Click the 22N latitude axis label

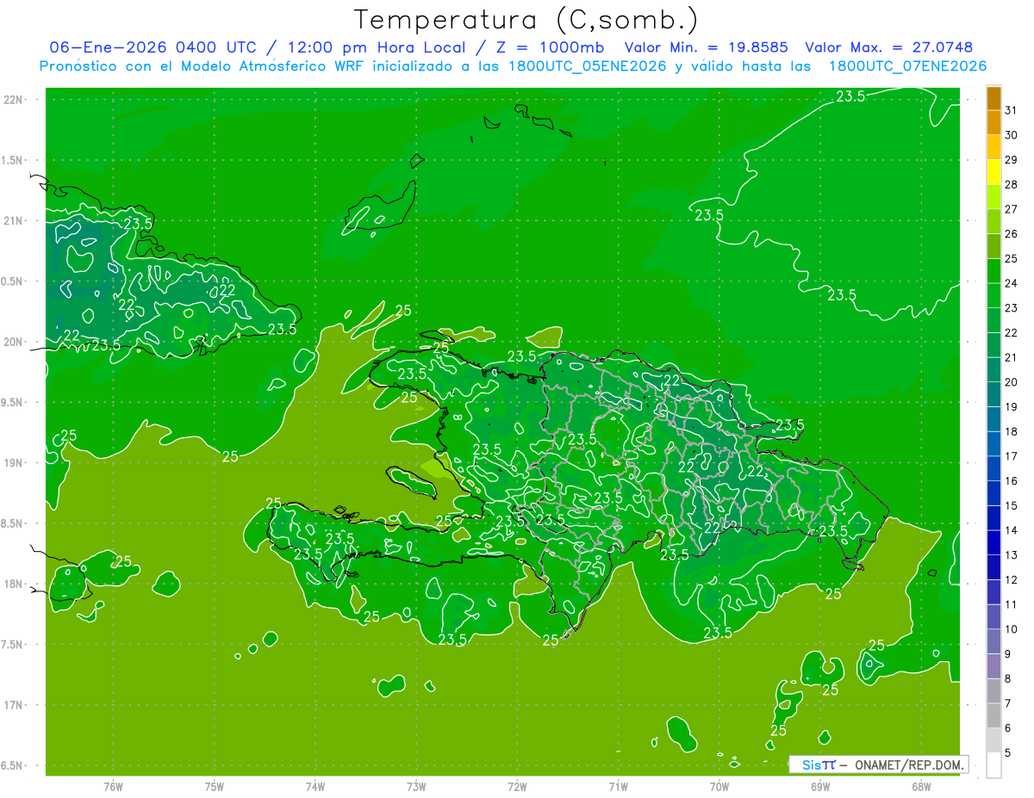[x=13, y=100]
